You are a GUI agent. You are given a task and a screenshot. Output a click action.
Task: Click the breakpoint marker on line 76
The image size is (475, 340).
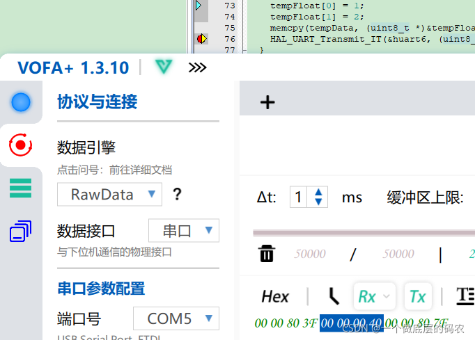coord(201,39)
